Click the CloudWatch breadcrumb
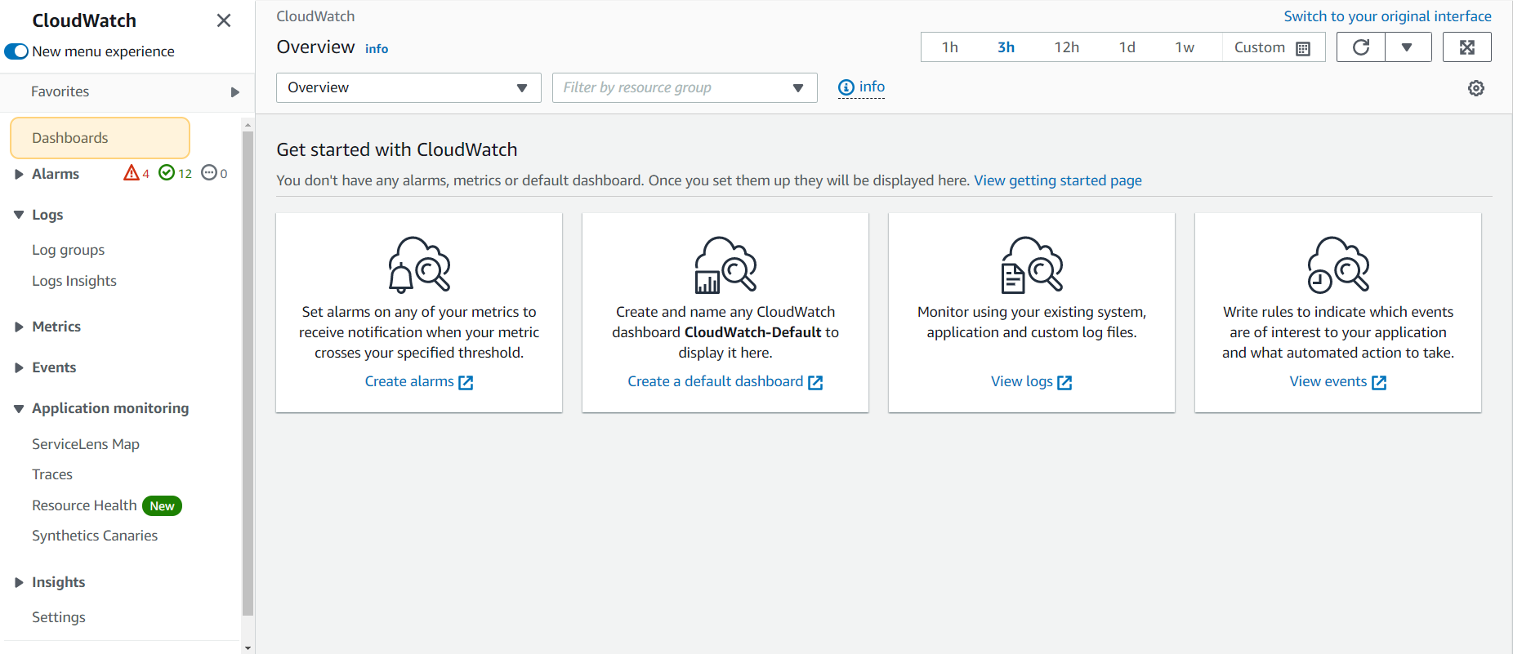 pos(315,16)
